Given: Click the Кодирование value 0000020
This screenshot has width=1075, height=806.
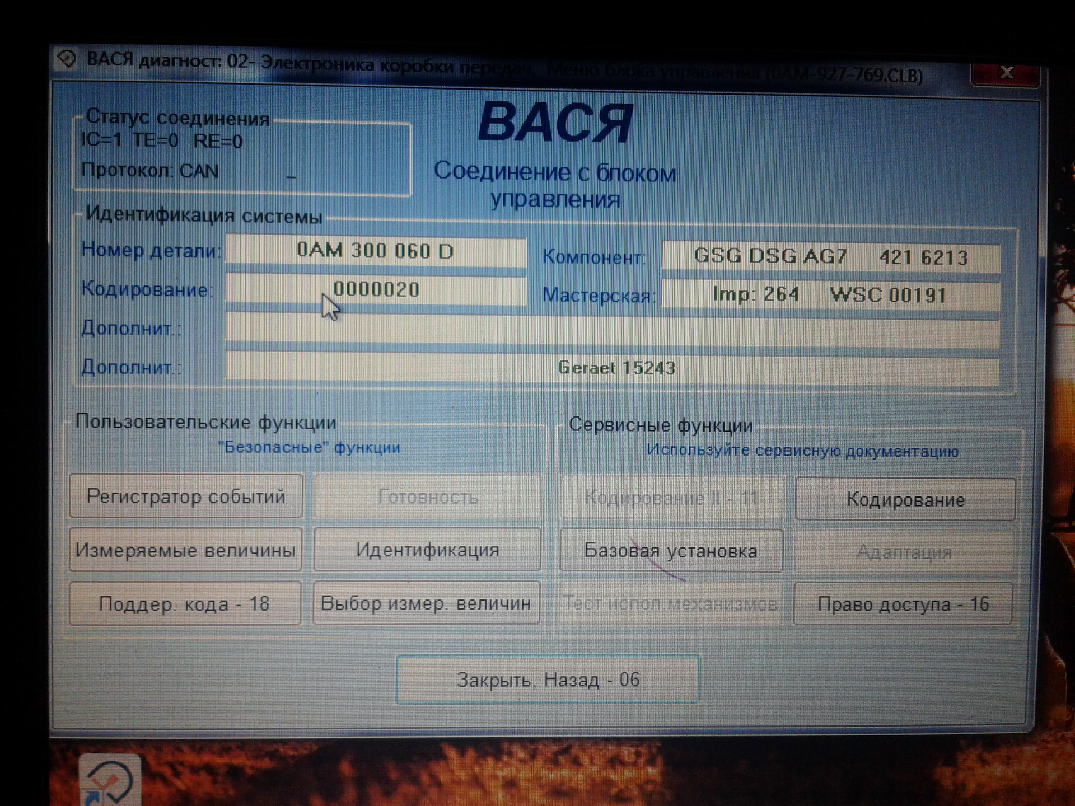Looking at the screenshot, I should [375, 289].
